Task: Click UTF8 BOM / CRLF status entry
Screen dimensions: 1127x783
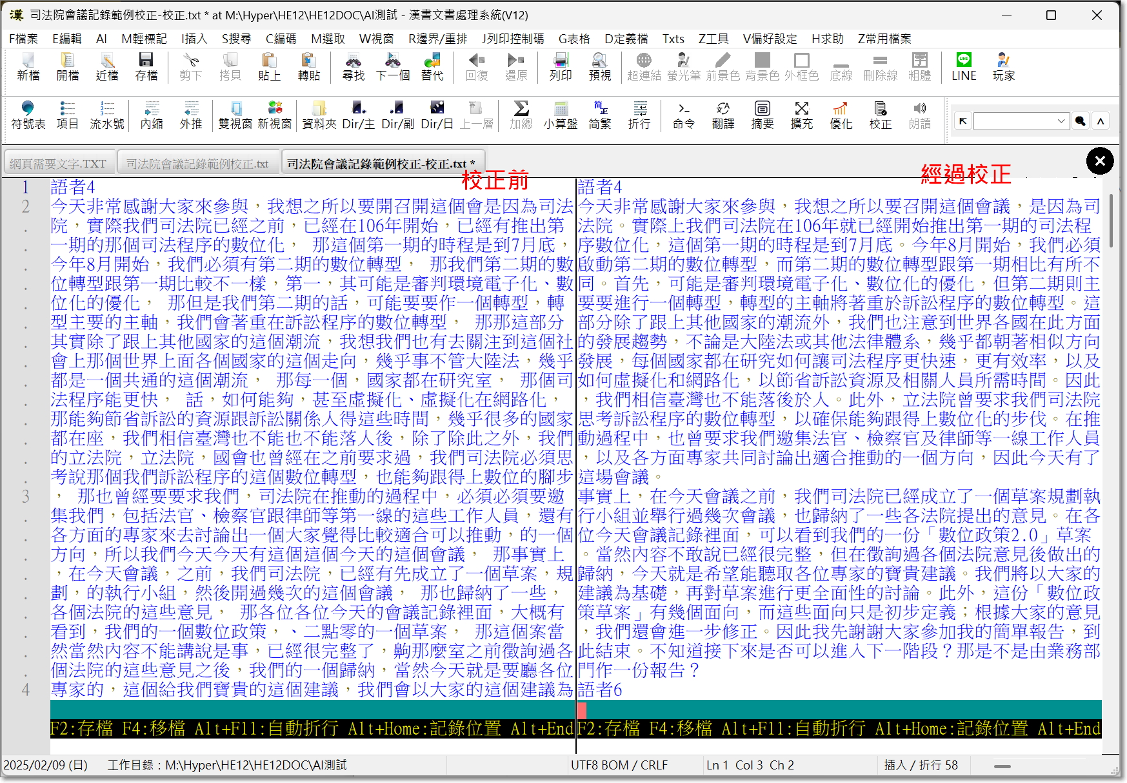Action: [x=619, y=765]
